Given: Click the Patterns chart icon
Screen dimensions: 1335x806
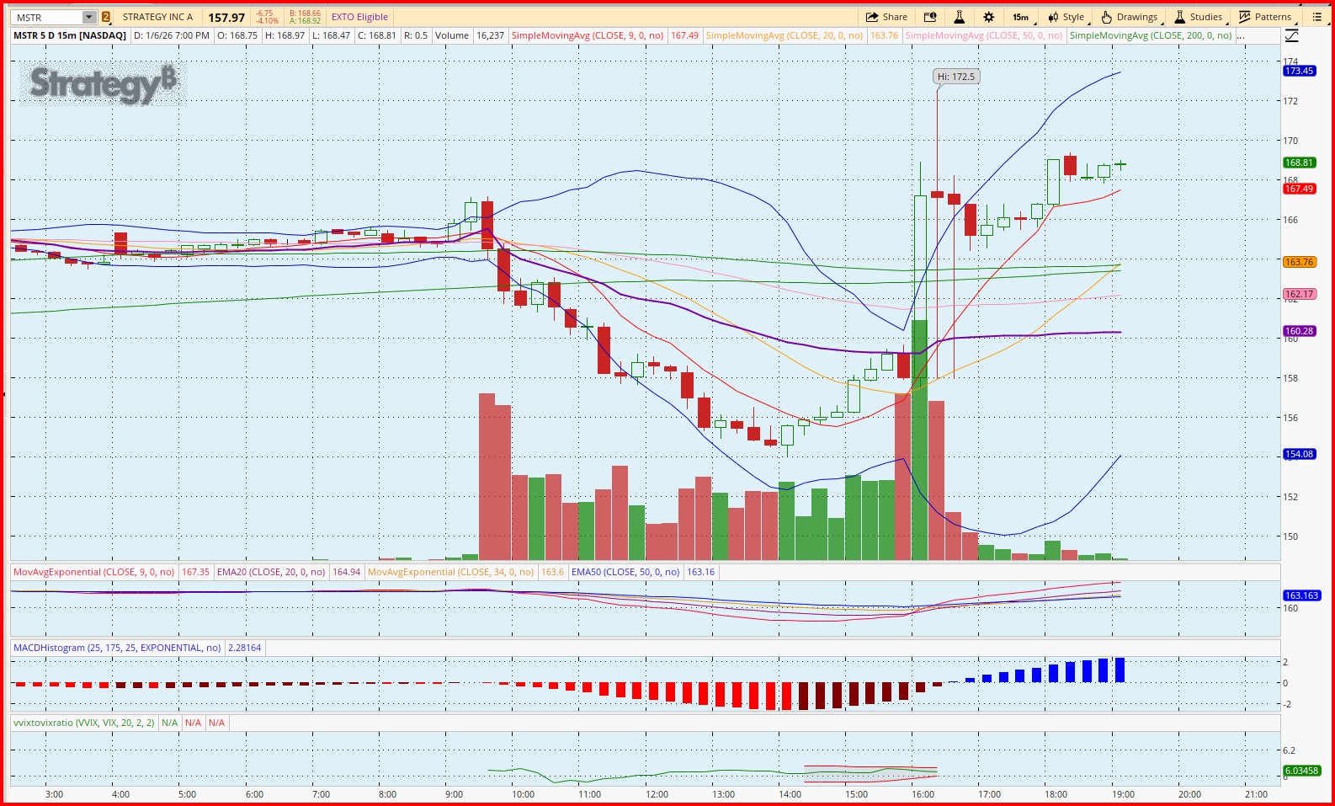Looking at the screenshot, I should [x=1265, y=17].
